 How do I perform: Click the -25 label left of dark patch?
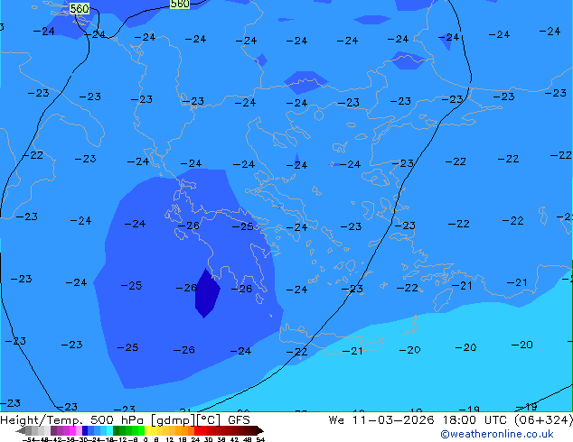pos(132,286)
